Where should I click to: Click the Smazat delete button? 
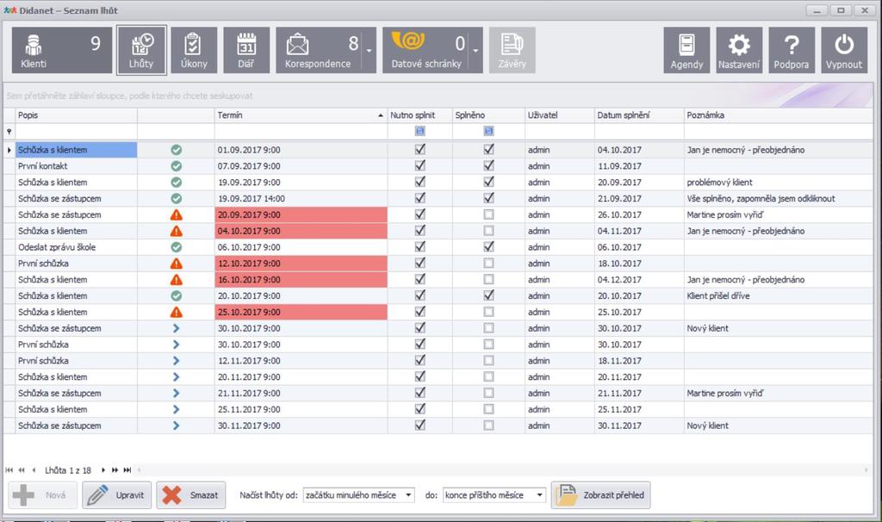click(191, 495)
